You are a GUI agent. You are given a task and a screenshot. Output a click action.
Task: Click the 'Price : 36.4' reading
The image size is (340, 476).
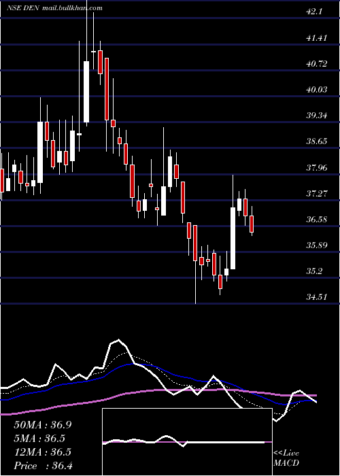coord(44,466)
